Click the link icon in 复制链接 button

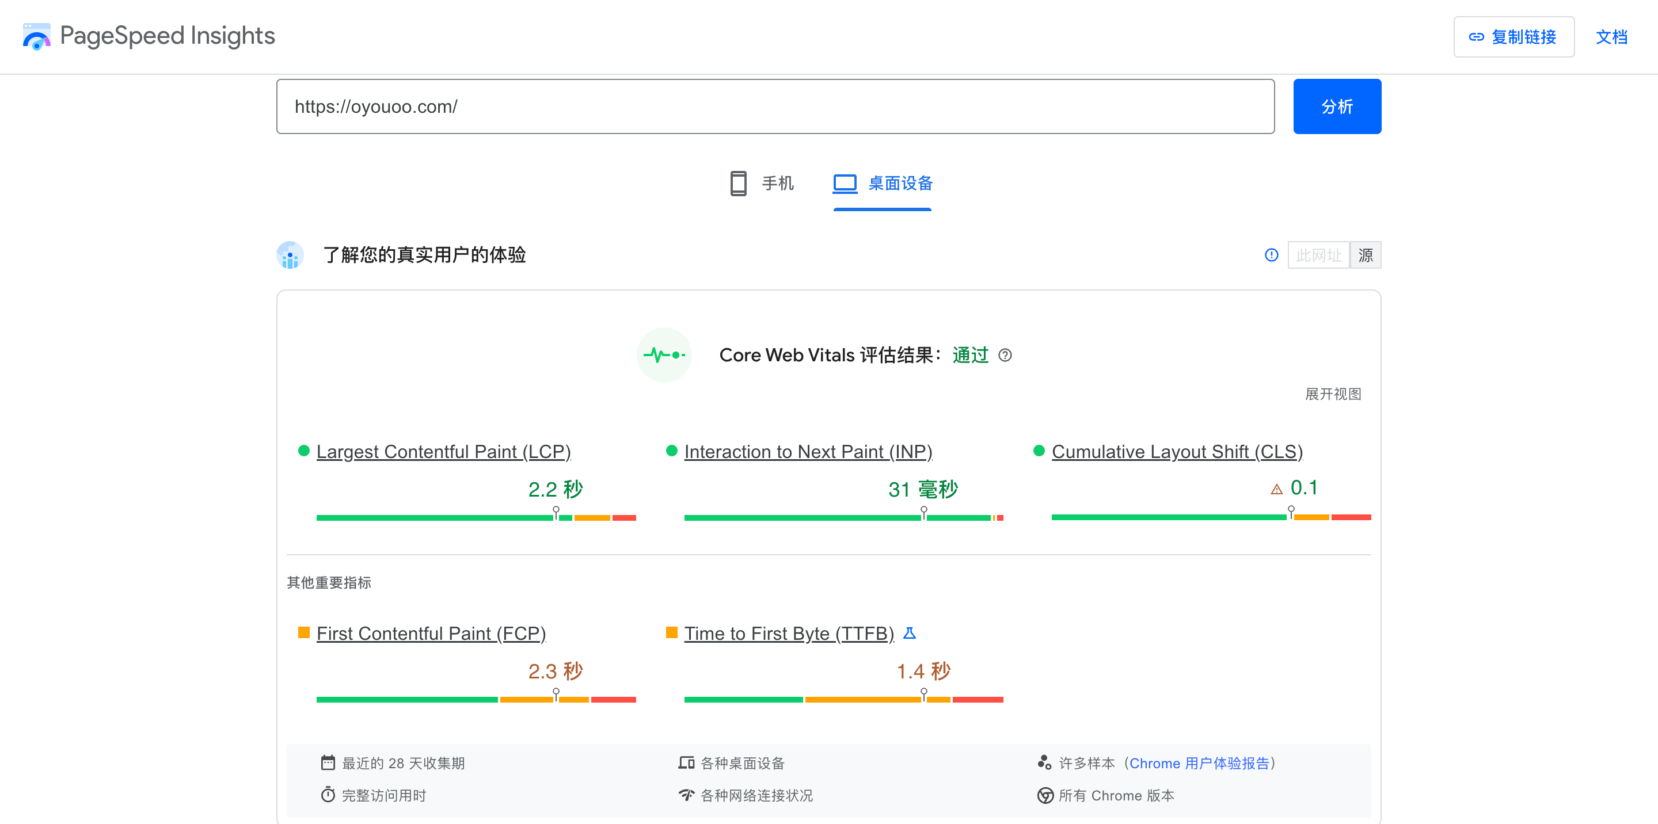1477,37
